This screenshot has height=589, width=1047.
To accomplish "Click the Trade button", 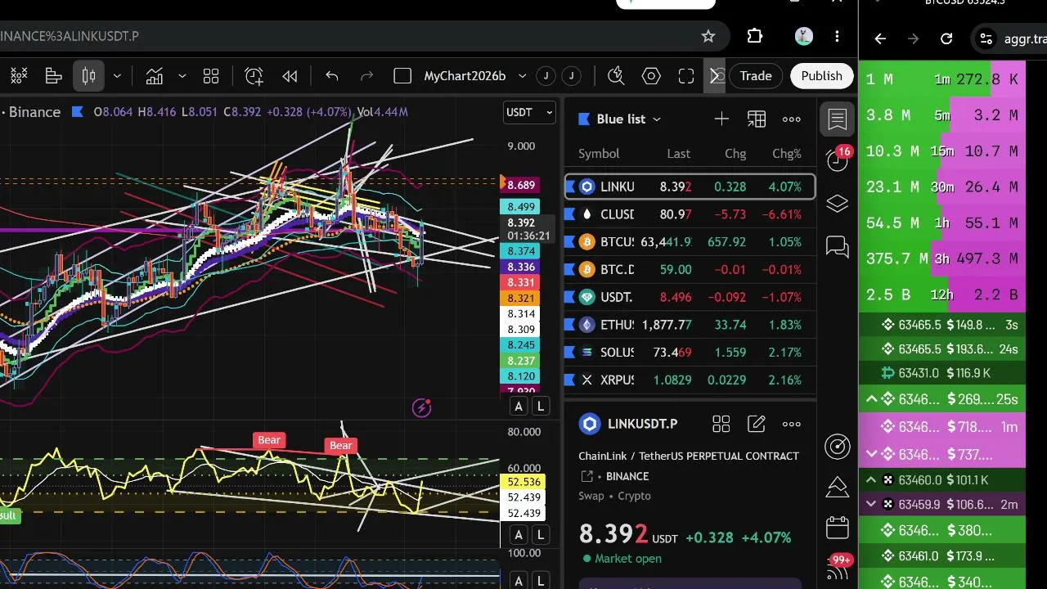I will (756, 76).
